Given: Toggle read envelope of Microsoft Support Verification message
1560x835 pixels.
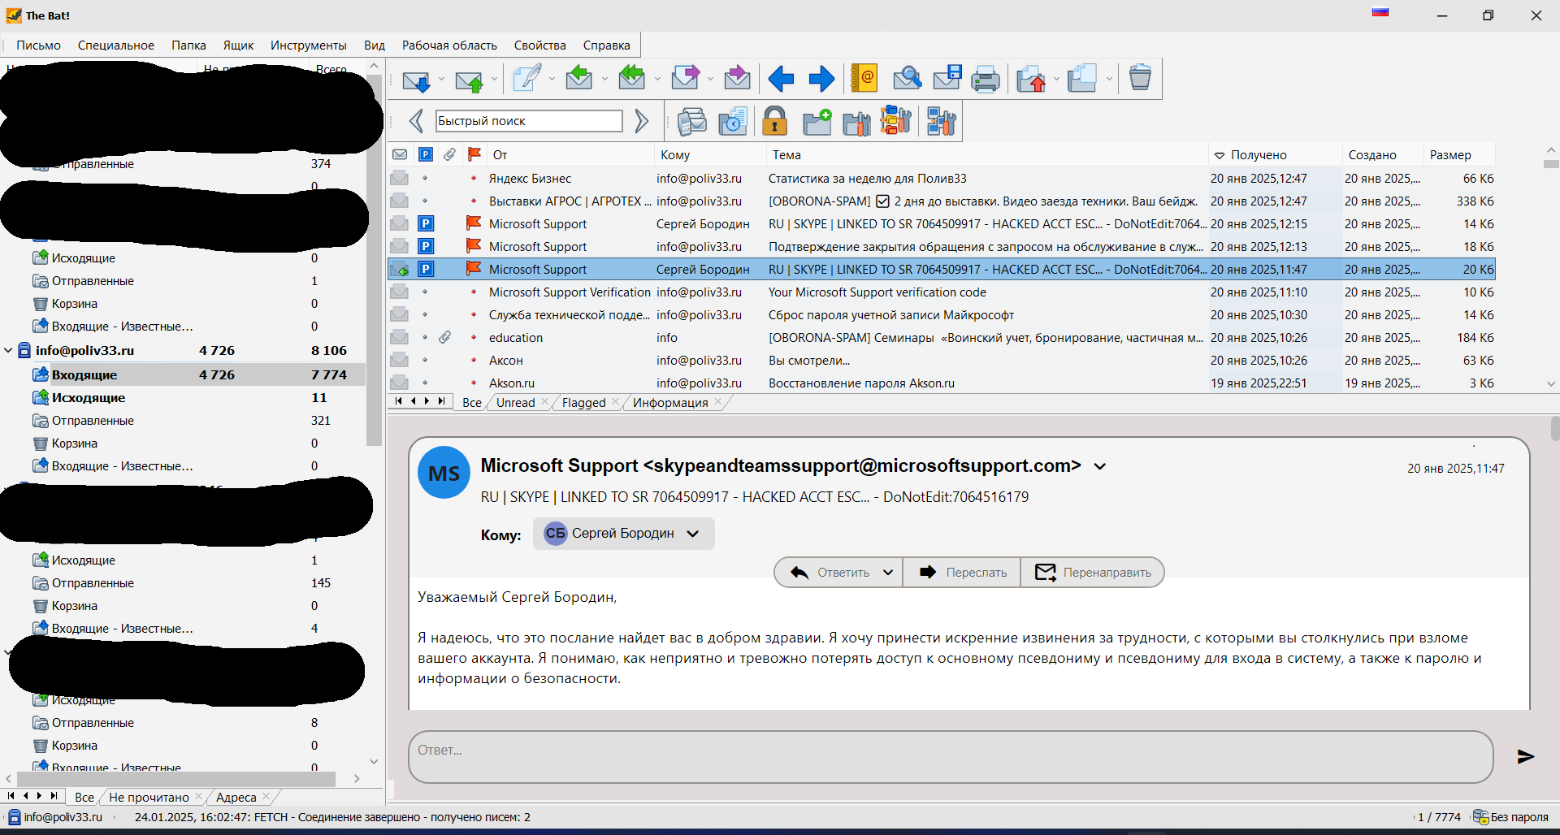Looking at the screenshot, I should (x=399, y=292).
